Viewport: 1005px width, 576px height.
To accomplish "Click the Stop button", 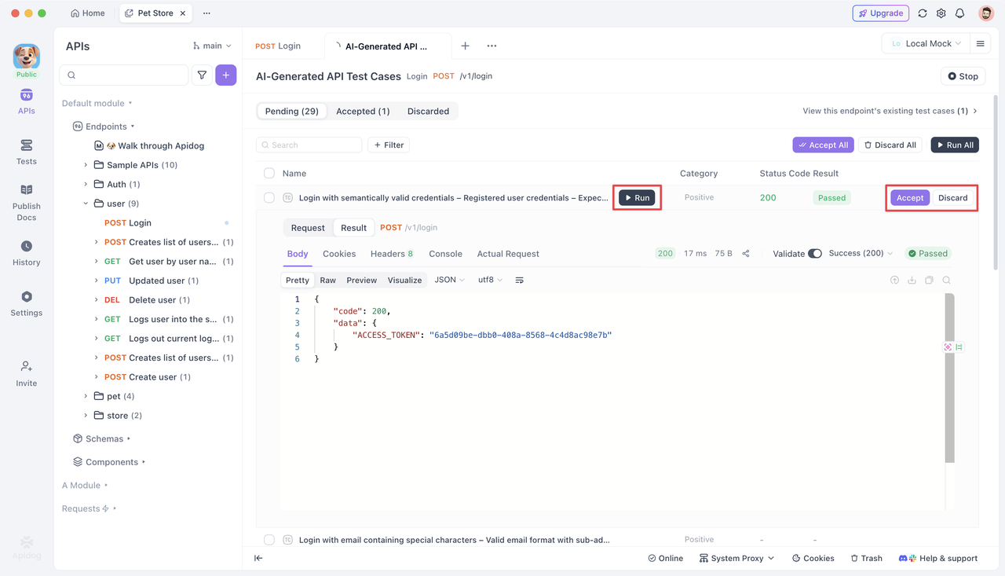I will click(x=963, y=76).
